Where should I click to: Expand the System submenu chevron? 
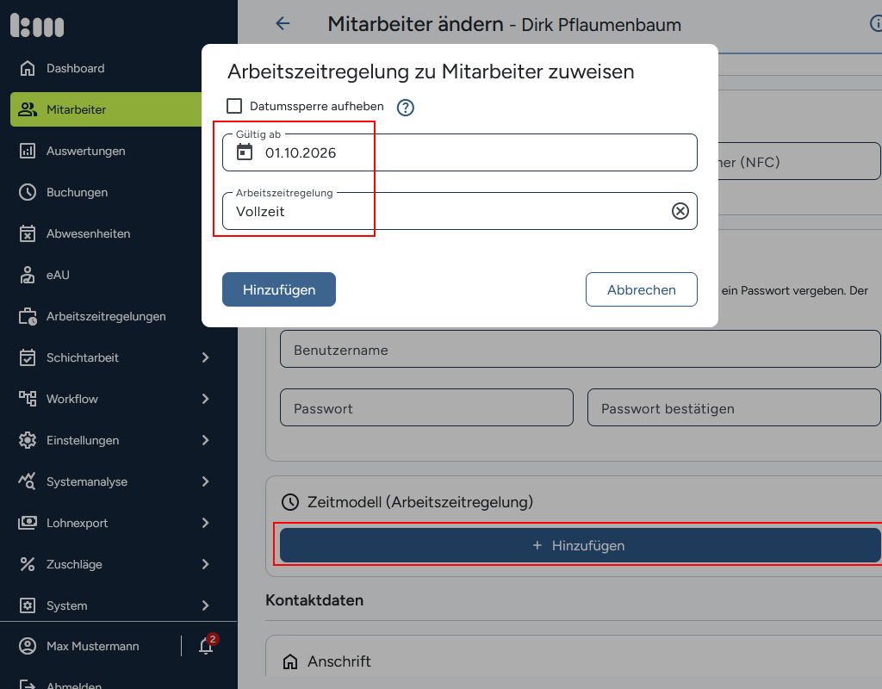pyautogui.click(x=205, y=605)
